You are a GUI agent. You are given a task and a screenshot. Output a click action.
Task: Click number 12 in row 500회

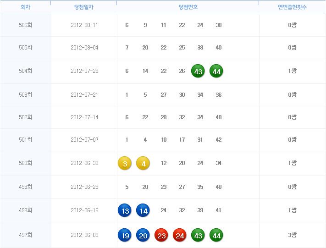(x=164, y=163)
